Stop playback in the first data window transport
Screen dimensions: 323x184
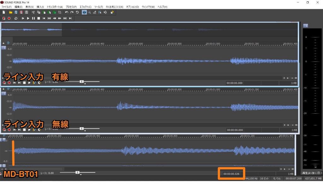point(24,83)
